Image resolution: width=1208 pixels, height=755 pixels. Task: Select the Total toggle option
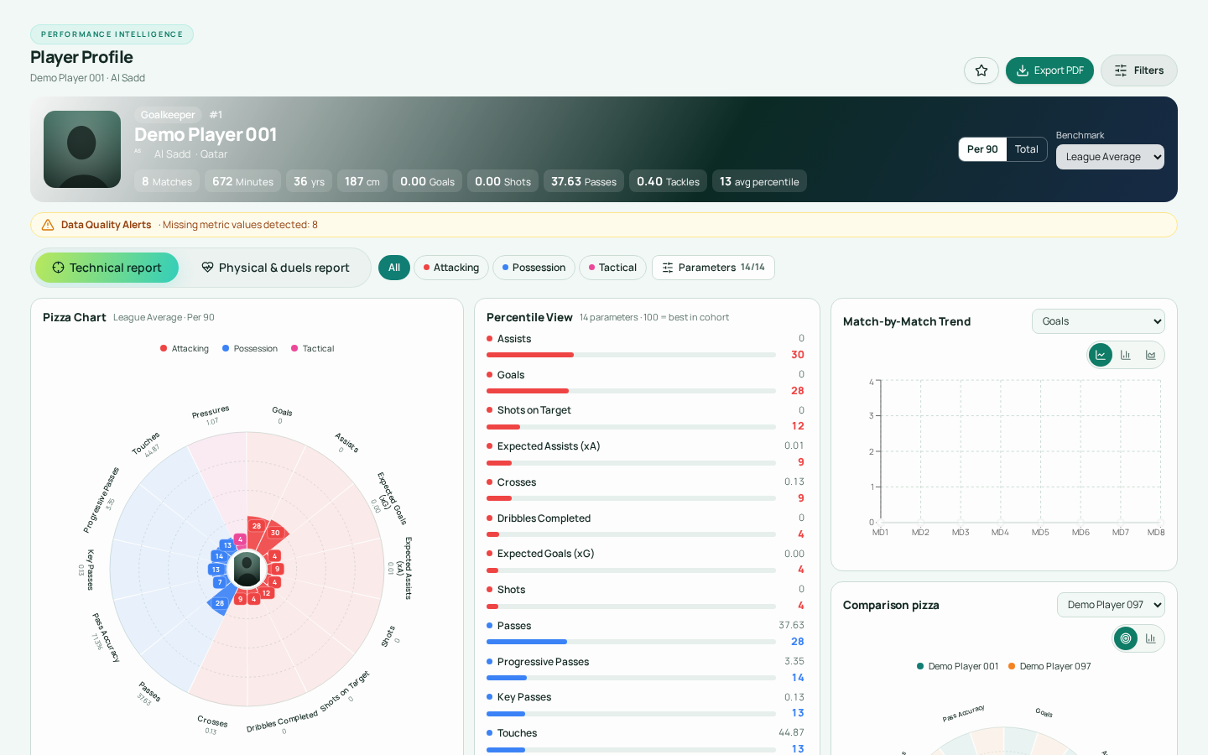(x=1027, y=149)
